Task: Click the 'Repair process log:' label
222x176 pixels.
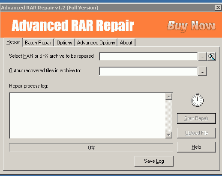Action: 28,86
